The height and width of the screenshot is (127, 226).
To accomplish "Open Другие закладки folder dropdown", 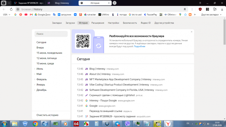I will pyautogui.click(x=211, y=14).
